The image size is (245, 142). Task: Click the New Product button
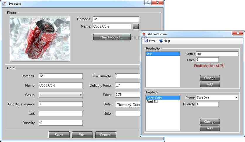click(x=112, y=37)
